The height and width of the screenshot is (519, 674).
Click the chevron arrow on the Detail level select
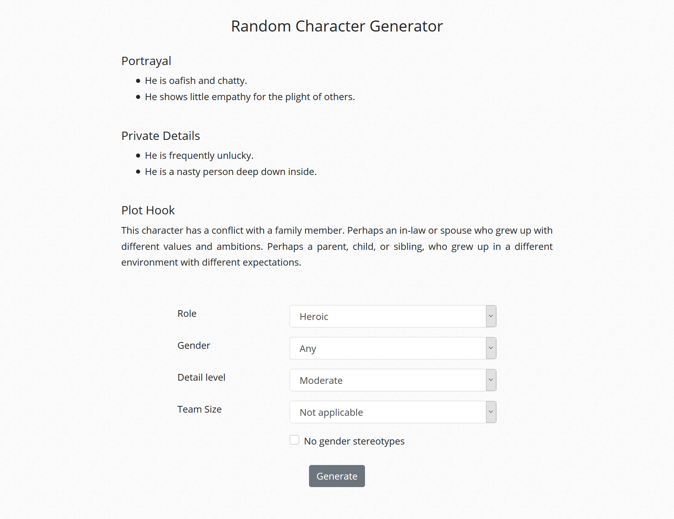pyautogui.click(x=491, y=380)
